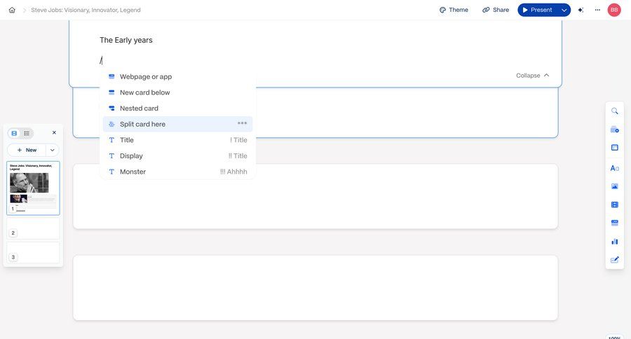Click the presentation title breadcrumb
The width and height of the screenshot is (631, 339).
point(86,10)
